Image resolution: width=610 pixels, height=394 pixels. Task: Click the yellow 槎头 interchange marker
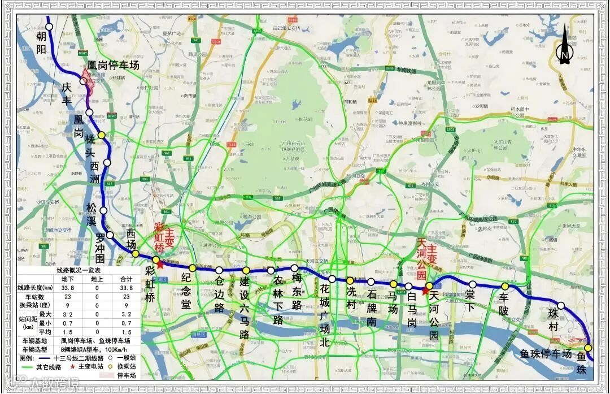pyautogui.click(x=101, y=135)
